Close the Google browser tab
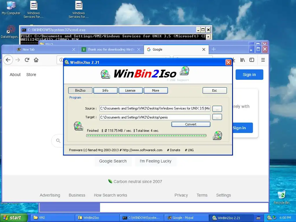This screenshot has width=296, height=222. tap(204, 49)
